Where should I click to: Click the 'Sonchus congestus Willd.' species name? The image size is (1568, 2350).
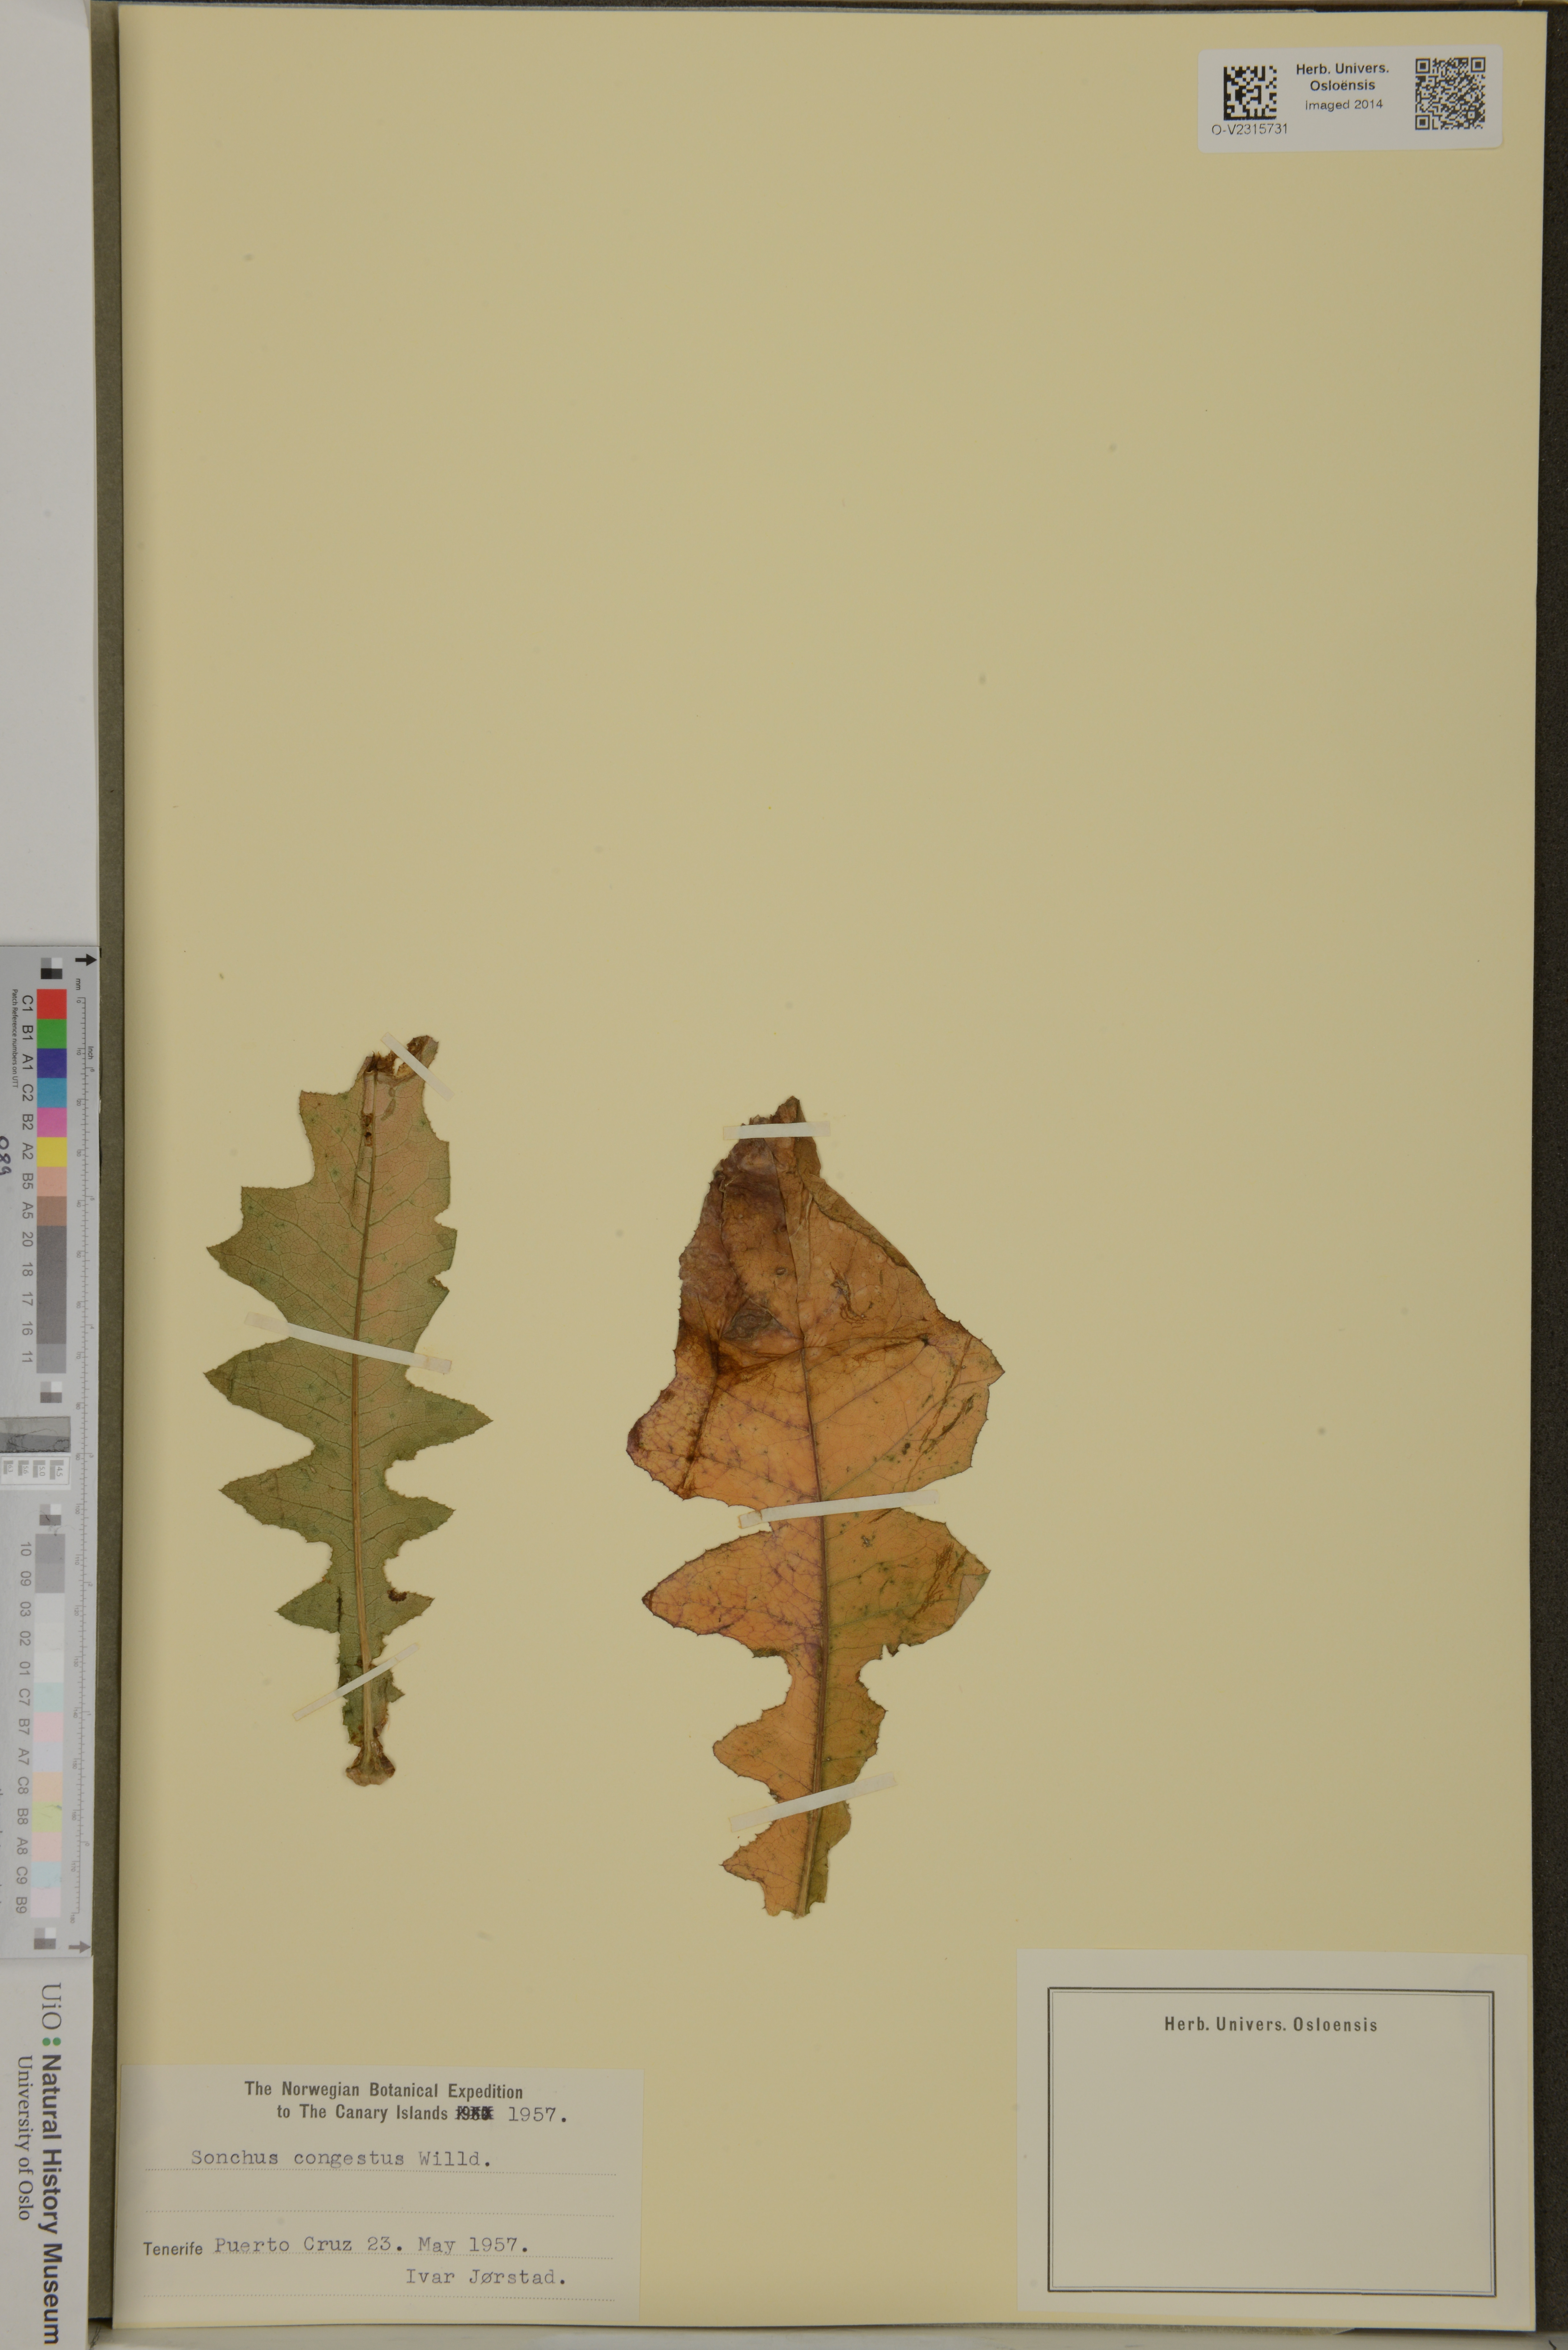tap(341, 2158)
